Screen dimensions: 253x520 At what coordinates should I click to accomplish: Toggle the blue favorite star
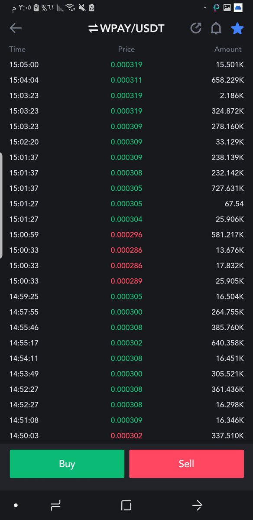pyautogui.click(x=237, y=28)
